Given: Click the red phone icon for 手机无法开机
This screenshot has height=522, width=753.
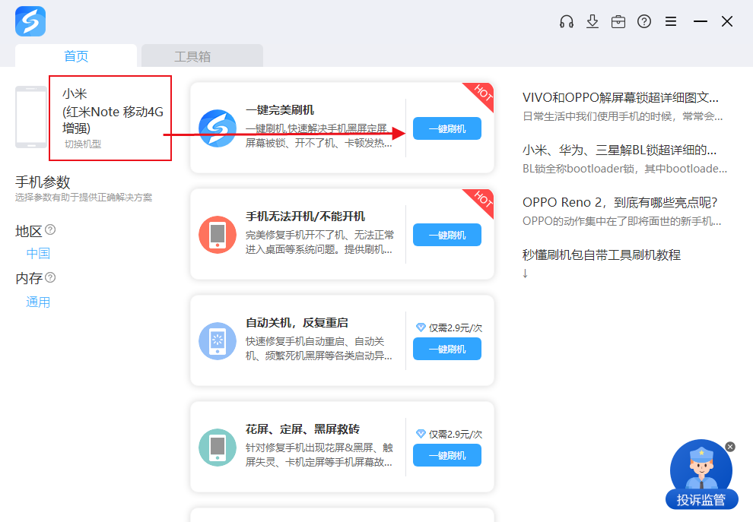Looking at the screenshot, I should click(x=218, y=235).
